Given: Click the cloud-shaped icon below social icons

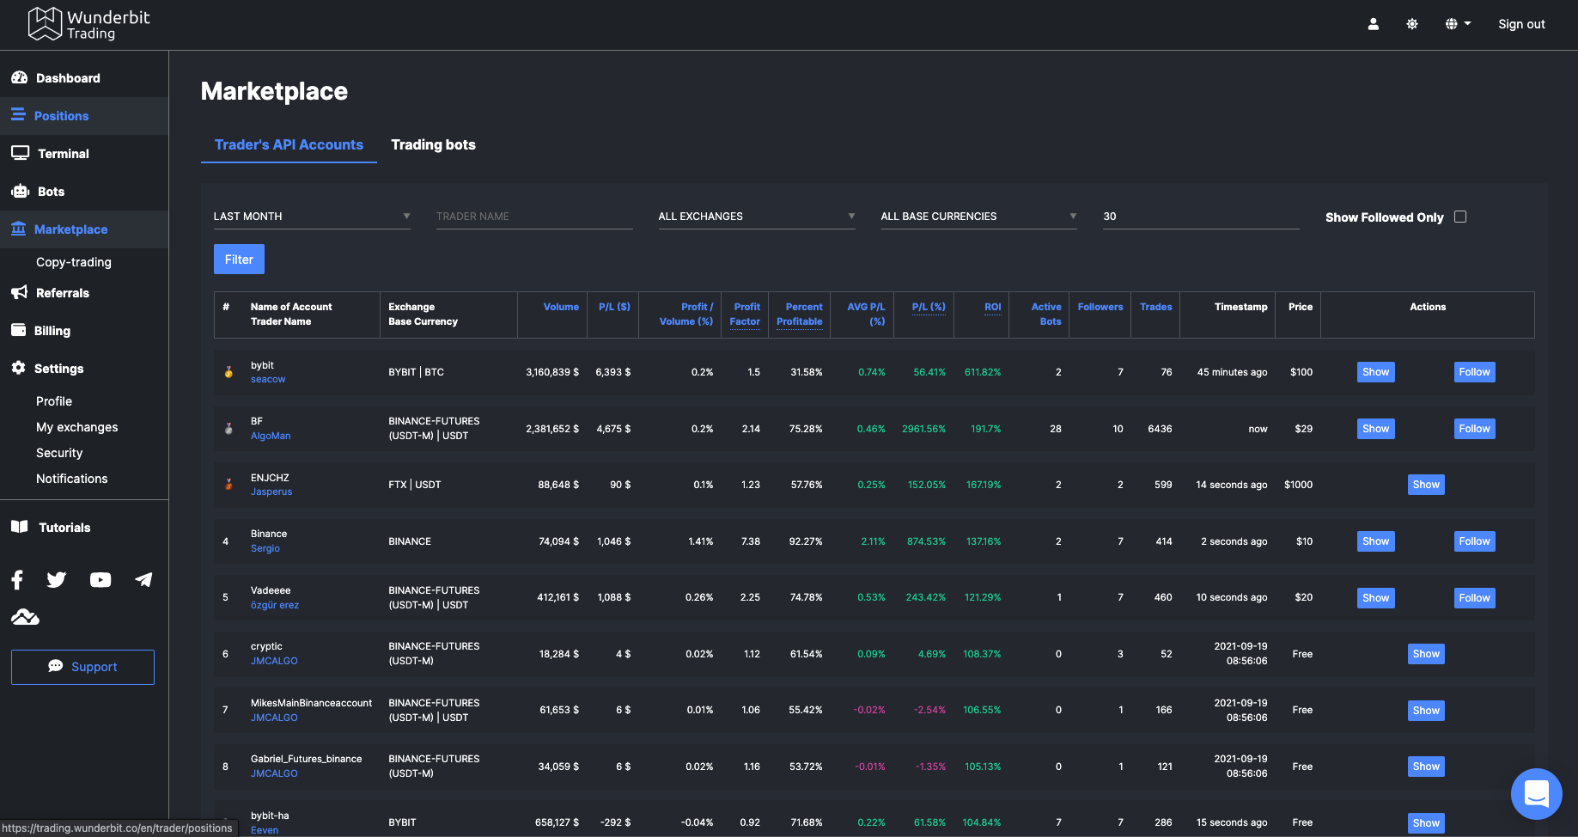Looking at the screenshot, I should (25, 617).
